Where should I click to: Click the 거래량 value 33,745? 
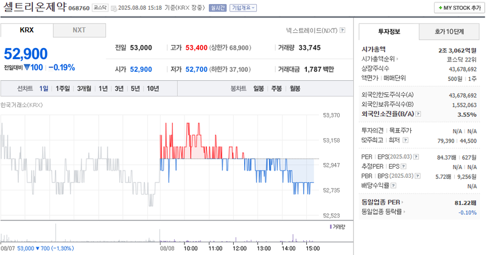pyautogui.click(x=310, y=48)
